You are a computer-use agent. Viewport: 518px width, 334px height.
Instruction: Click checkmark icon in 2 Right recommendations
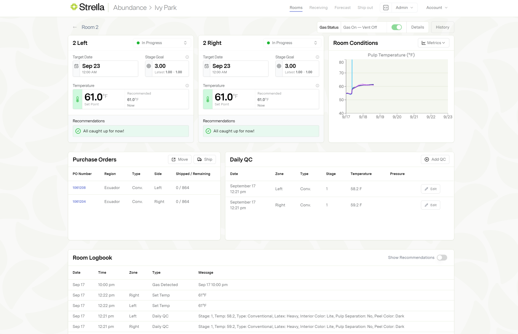pos(208,131)
